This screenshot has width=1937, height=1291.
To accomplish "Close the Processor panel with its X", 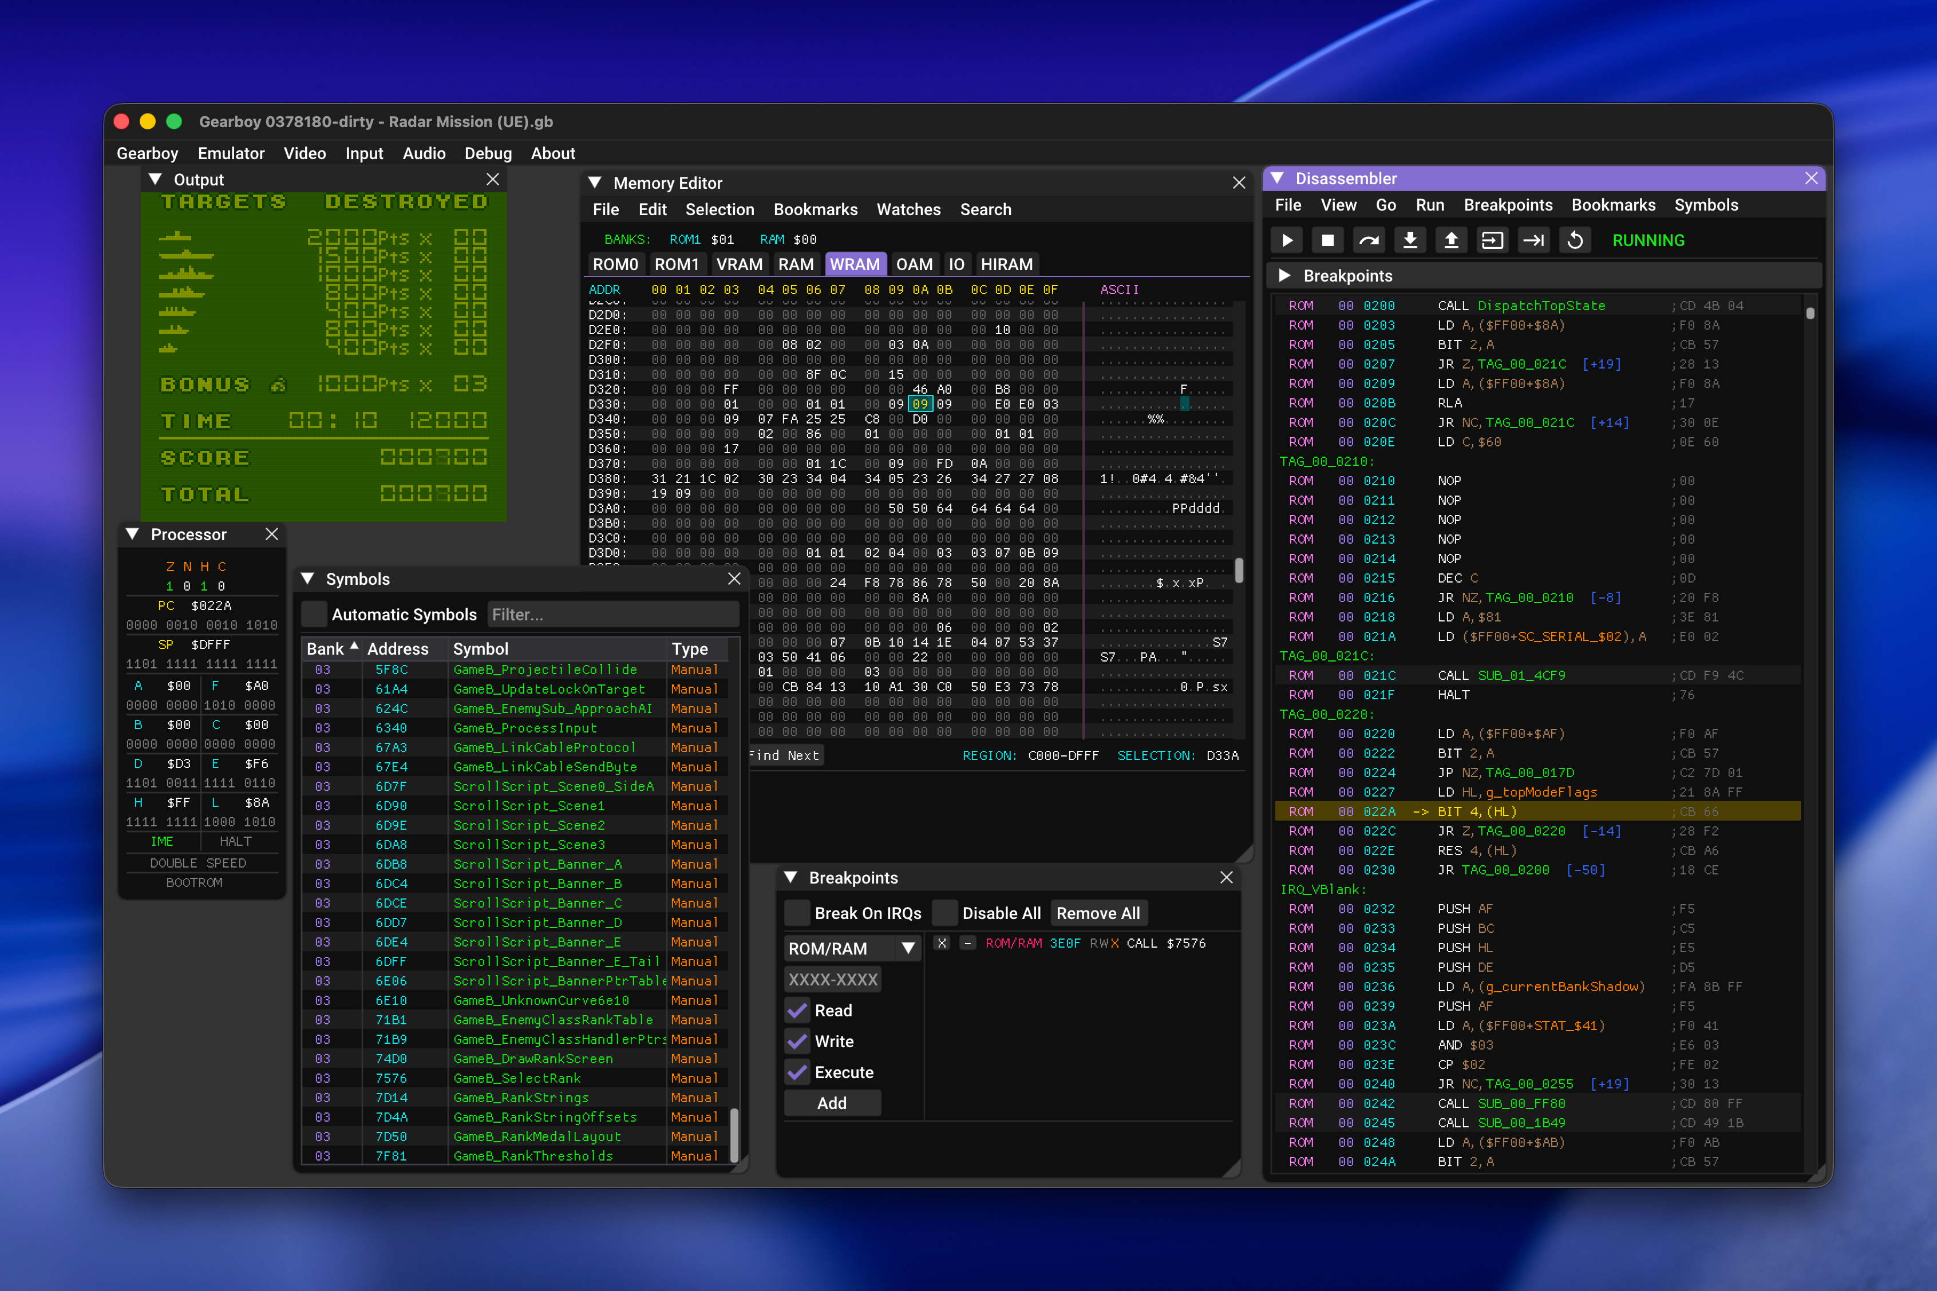I will [272, 534].
